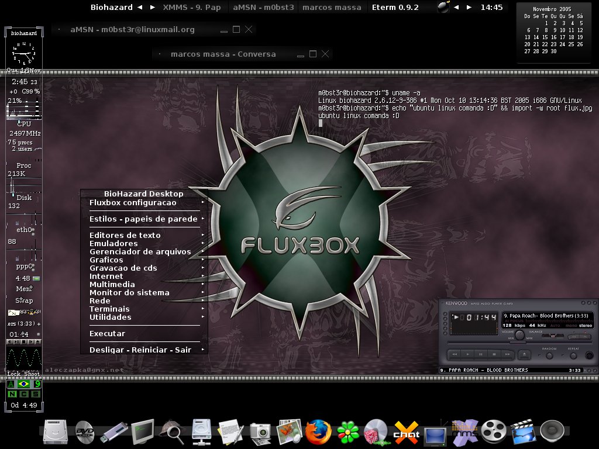Launch Firefox from the dock
Image resolution: width=599 pixels, height=449 pixels.
tap(318, 432)
